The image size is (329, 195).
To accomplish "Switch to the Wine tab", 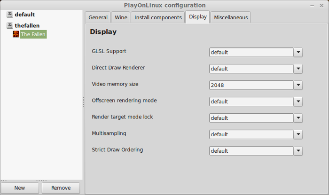I will [121, 17].
